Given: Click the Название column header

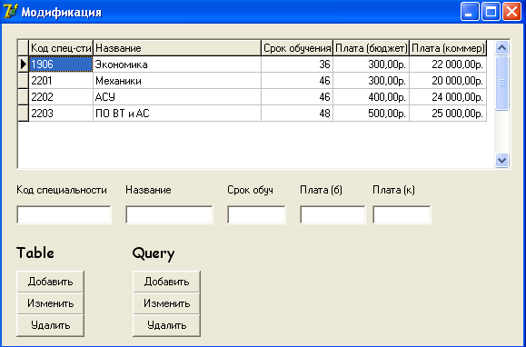Looking at the screenshot, I should pyautogui.click(x=177, y=48).
